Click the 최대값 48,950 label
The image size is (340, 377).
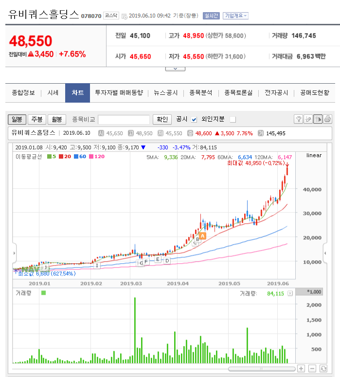[x=256, y=163]
